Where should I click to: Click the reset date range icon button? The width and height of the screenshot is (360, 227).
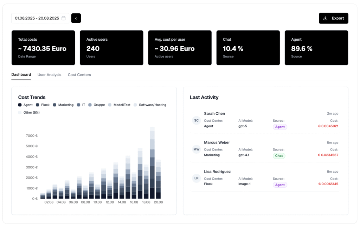tap(76, 18)
